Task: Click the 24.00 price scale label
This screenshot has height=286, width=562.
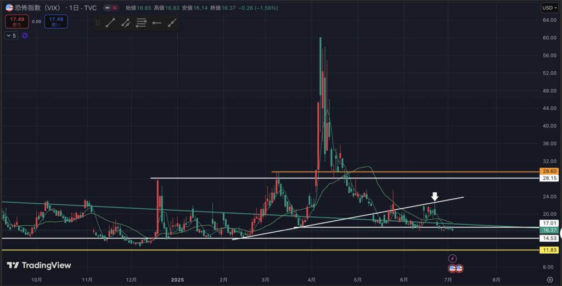Action: (550, 197)
